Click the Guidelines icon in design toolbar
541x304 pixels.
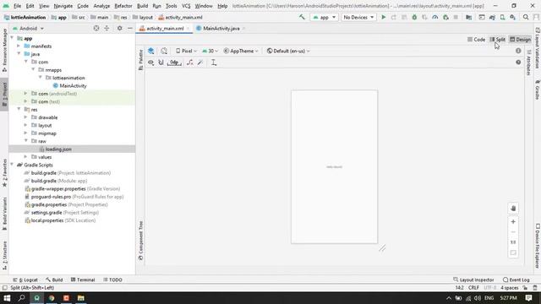(214, 62)
